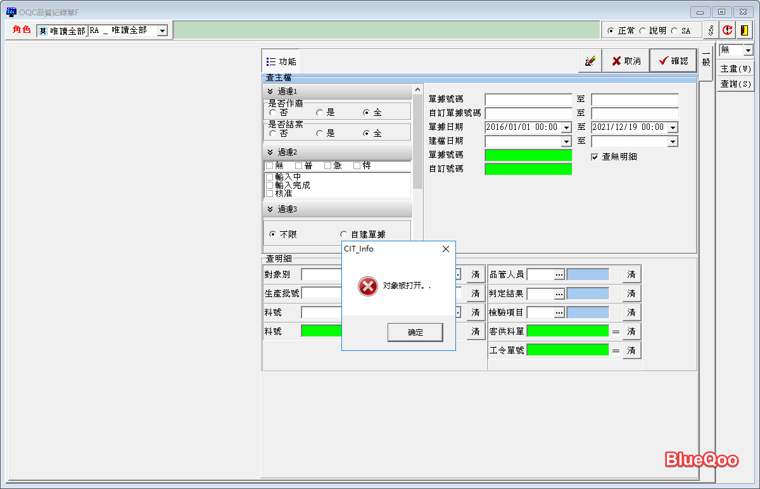Click the eraser clear icon beside 取消
The width and height of the screenshot is (760, 489).
[590, 61]
